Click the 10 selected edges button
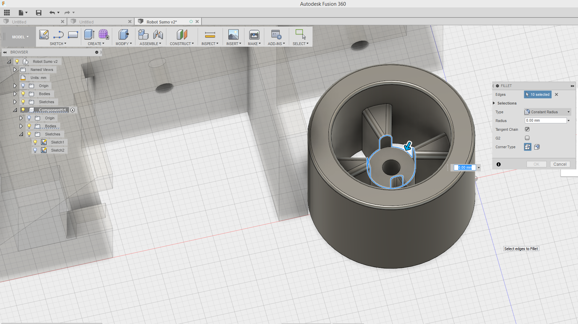This screenshot has width=578, height=324. (538, 94)
